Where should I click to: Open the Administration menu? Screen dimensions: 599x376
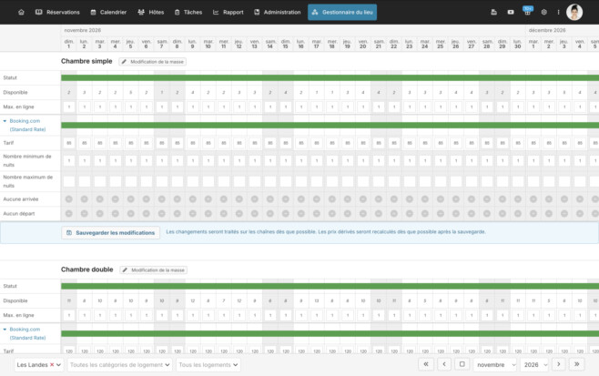(x=278, y=12)
